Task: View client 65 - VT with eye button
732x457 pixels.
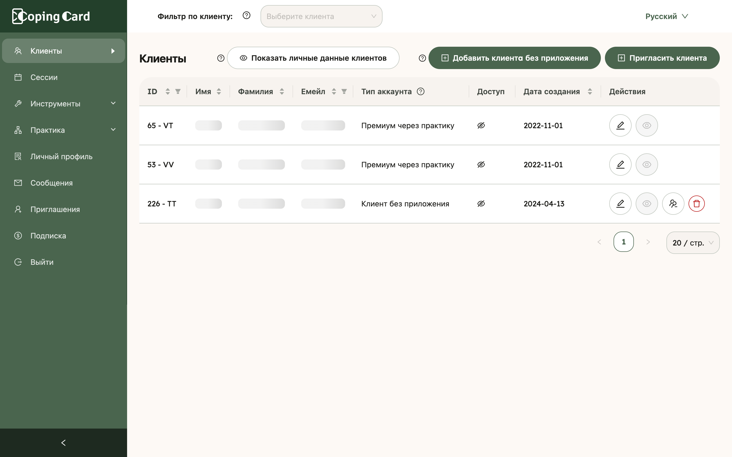Action: [647, 125]
